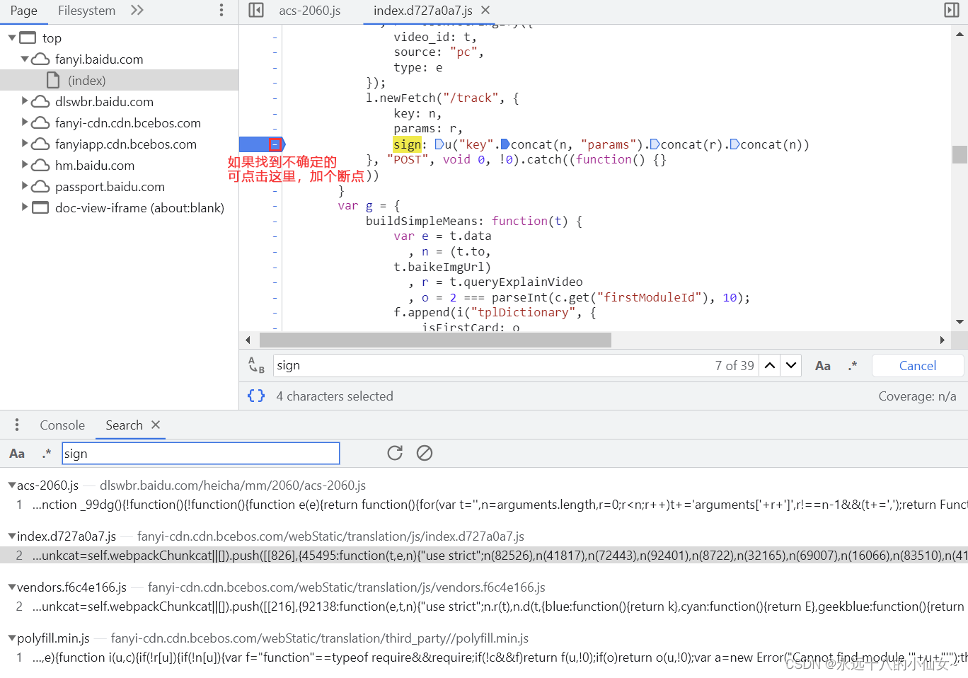Expand the doc-view-iframe (about:blank) node
Viewport: 968px width, 678px height.
click(x=25, y=207)
